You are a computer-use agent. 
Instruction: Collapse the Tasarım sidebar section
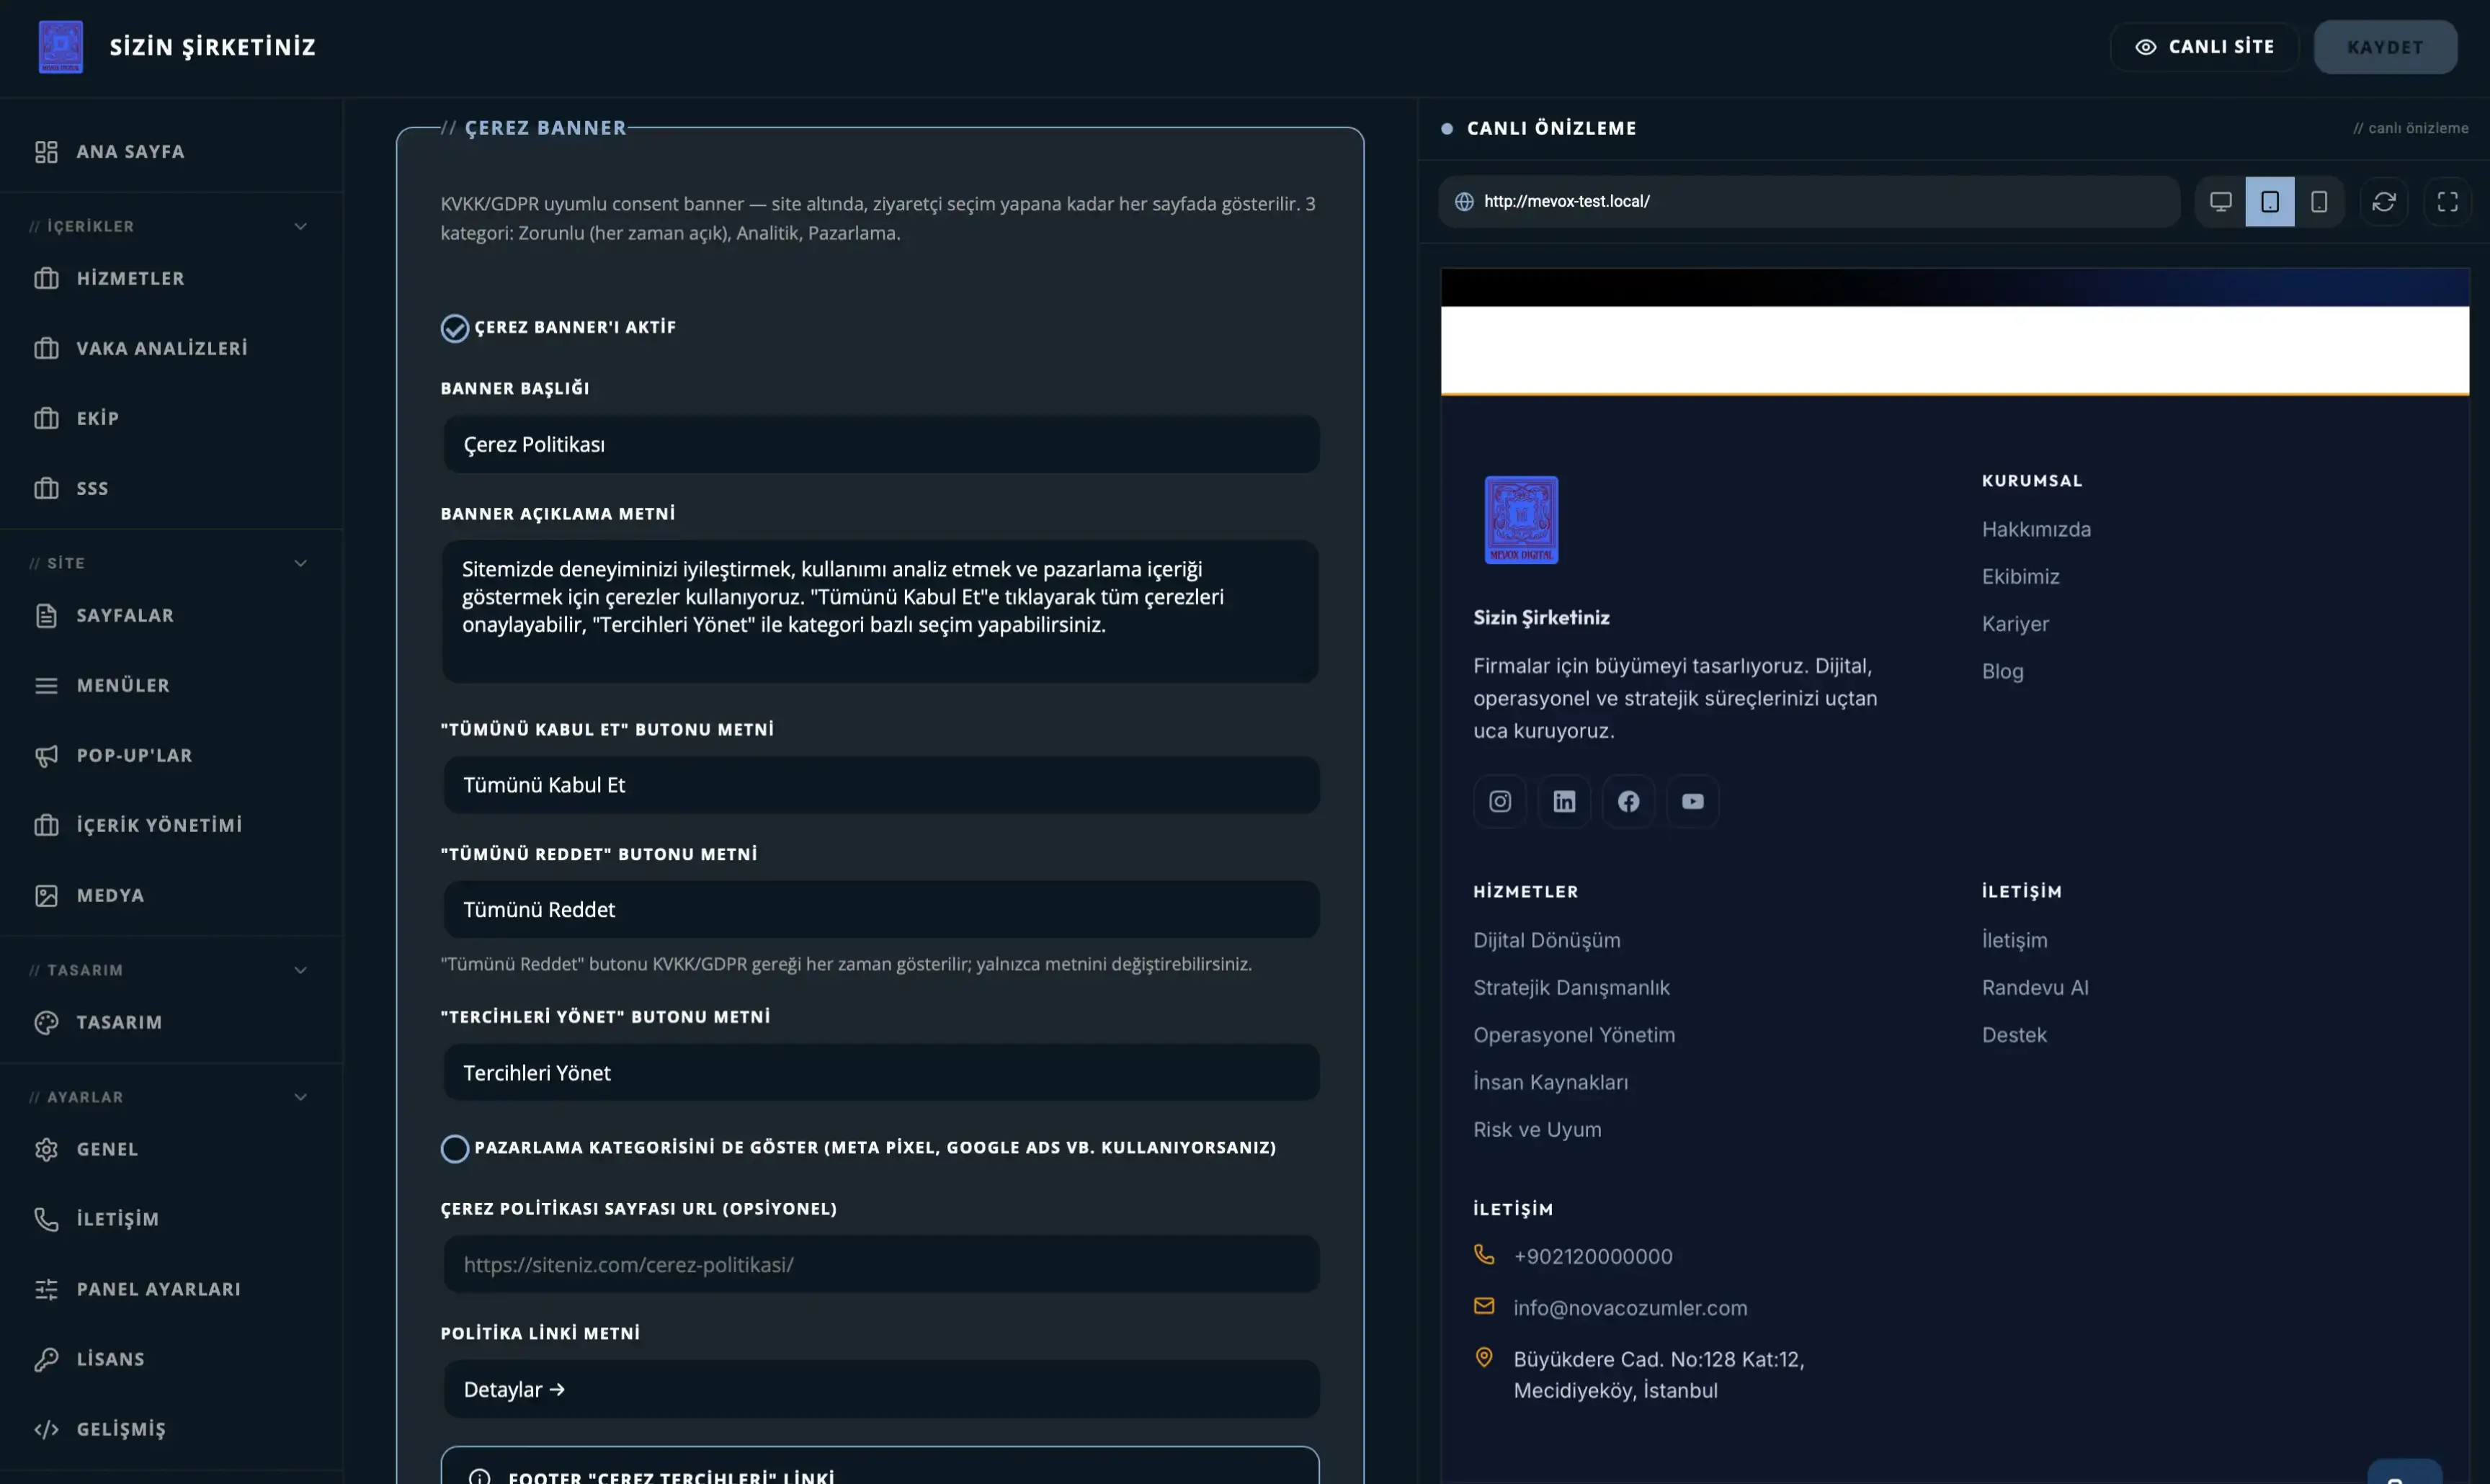[300, 971]
